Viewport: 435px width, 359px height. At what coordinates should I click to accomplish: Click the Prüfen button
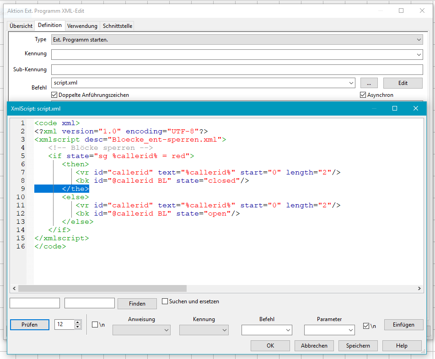[30, 325]
